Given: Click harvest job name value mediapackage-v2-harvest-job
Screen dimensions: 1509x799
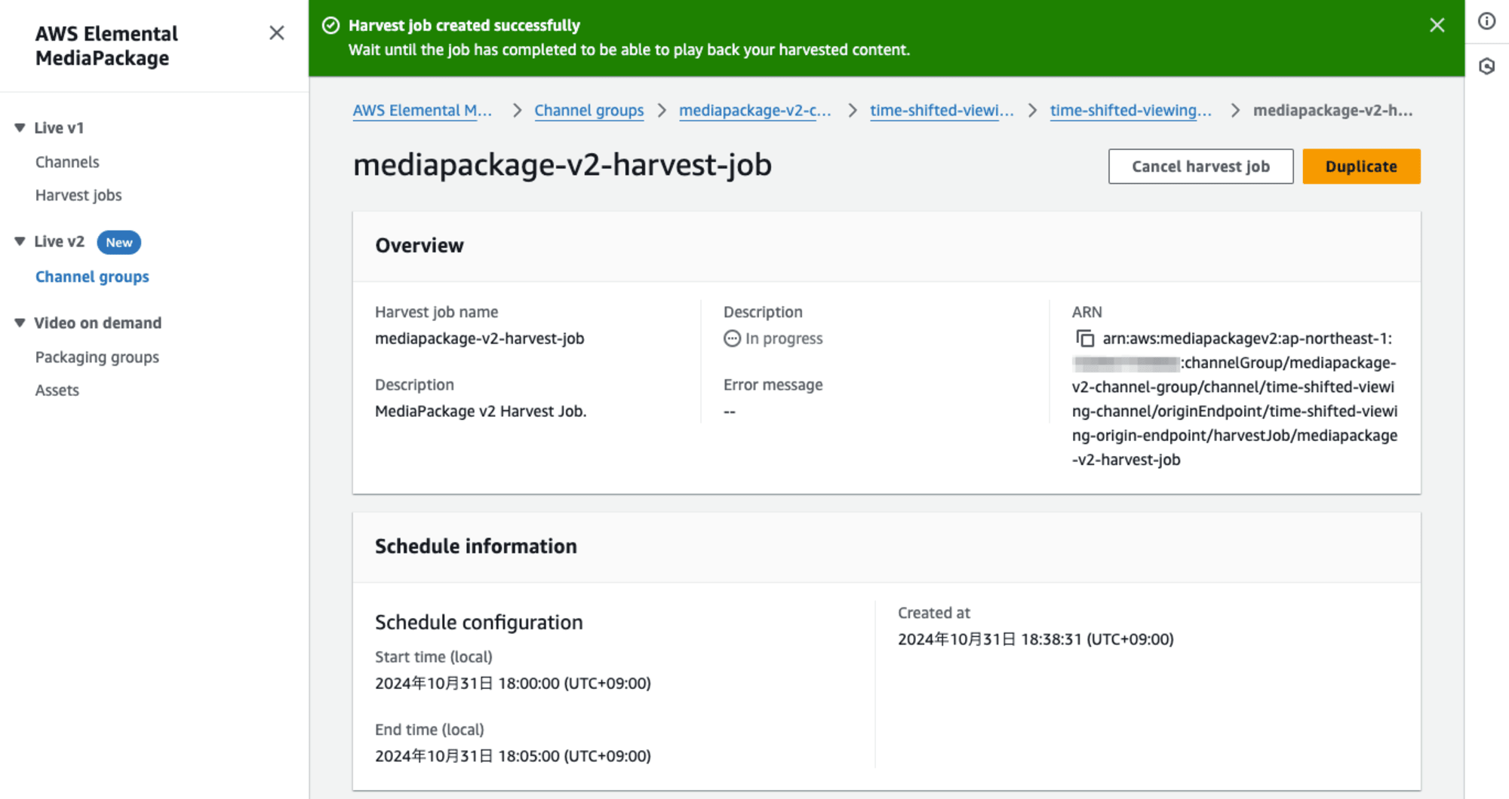Looking at the screenshot, I should [480, 338].
